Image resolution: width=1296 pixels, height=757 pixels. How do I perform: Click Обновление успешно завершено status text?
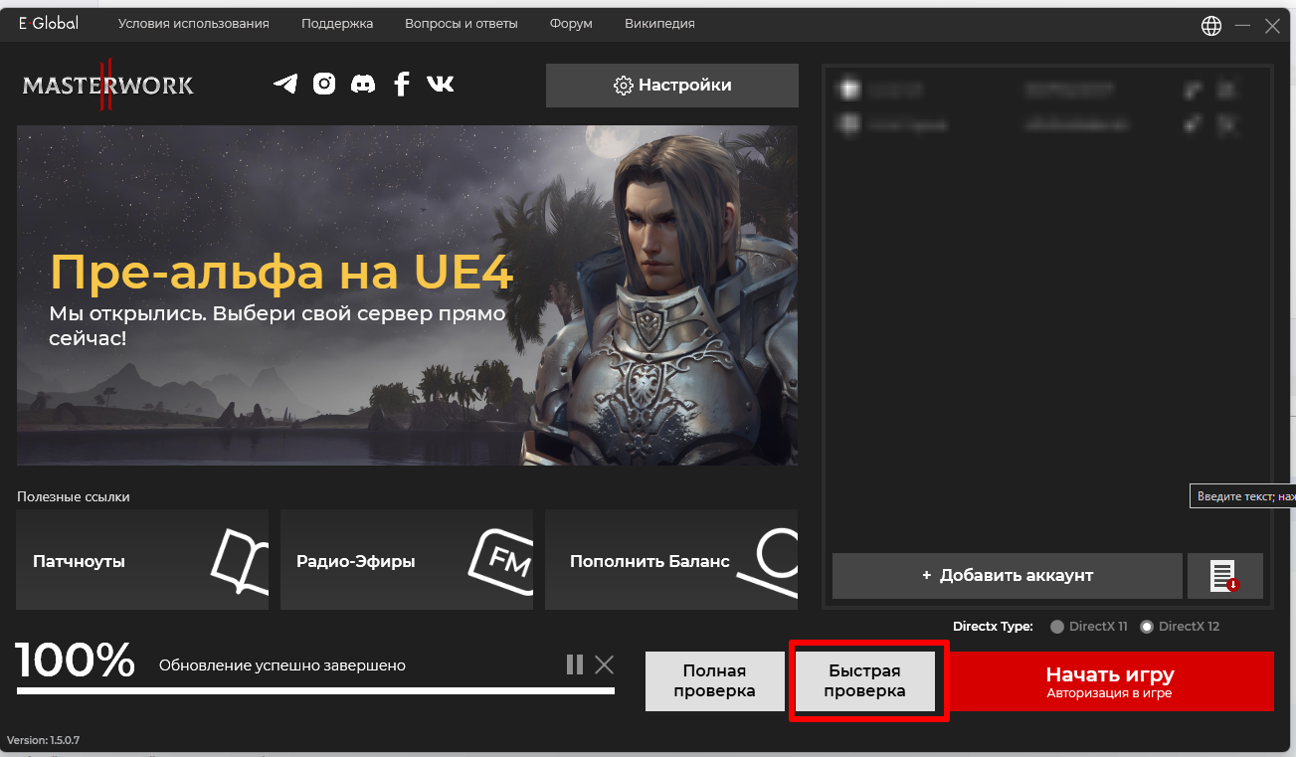click(282, 665)
